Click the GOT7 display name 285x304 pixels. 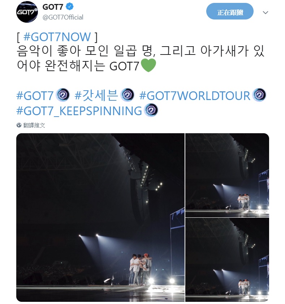click(53, 7)
